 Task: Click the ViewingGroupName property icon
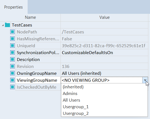pos(12,80)
